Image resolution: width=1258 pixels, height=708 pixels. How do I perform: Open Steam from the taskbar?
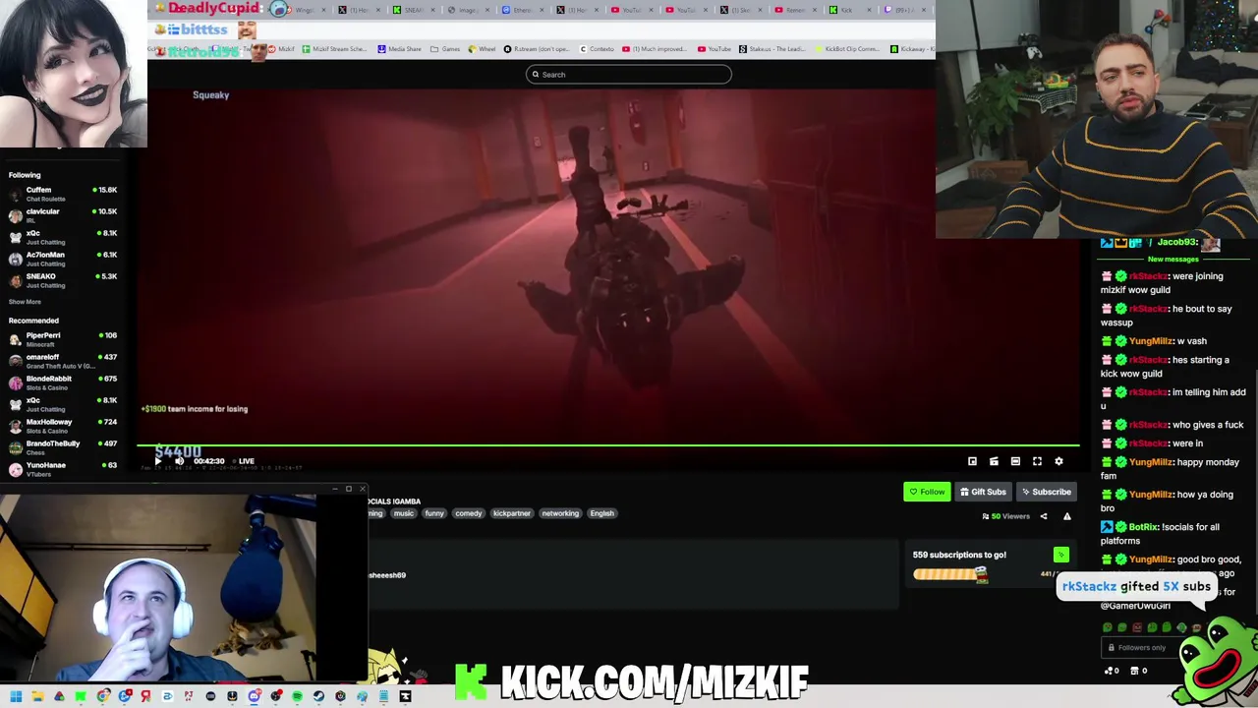(318, 696)
